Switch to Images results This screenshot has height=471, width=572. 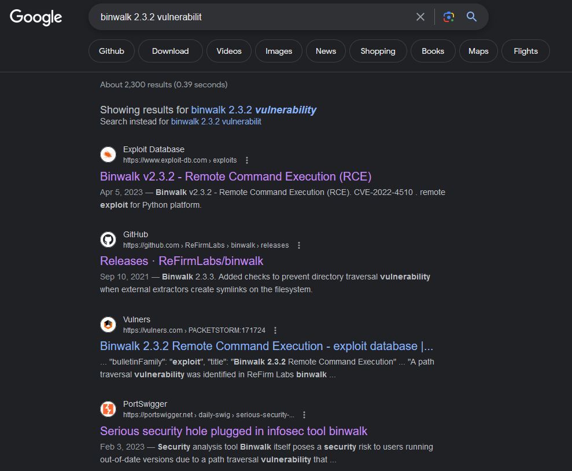279,51
